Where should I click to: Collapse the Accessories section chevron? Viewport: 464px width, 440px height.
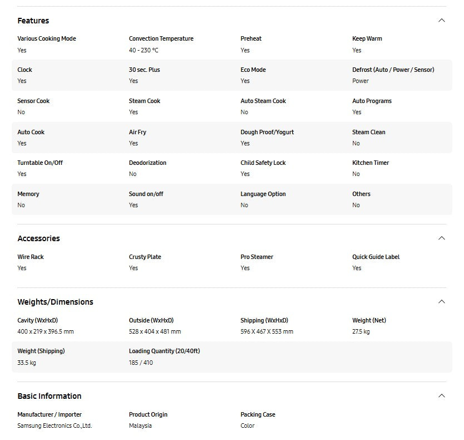click(x=441, y=238)
